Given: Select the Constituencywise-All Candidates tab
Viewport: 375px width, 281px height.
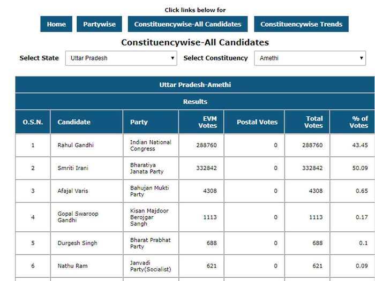Looking at the screenshot, I should (x=187, y=24).
